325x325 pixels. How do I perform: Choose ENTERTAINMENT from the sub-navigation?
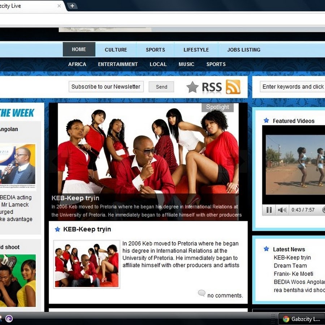(118, 64)
